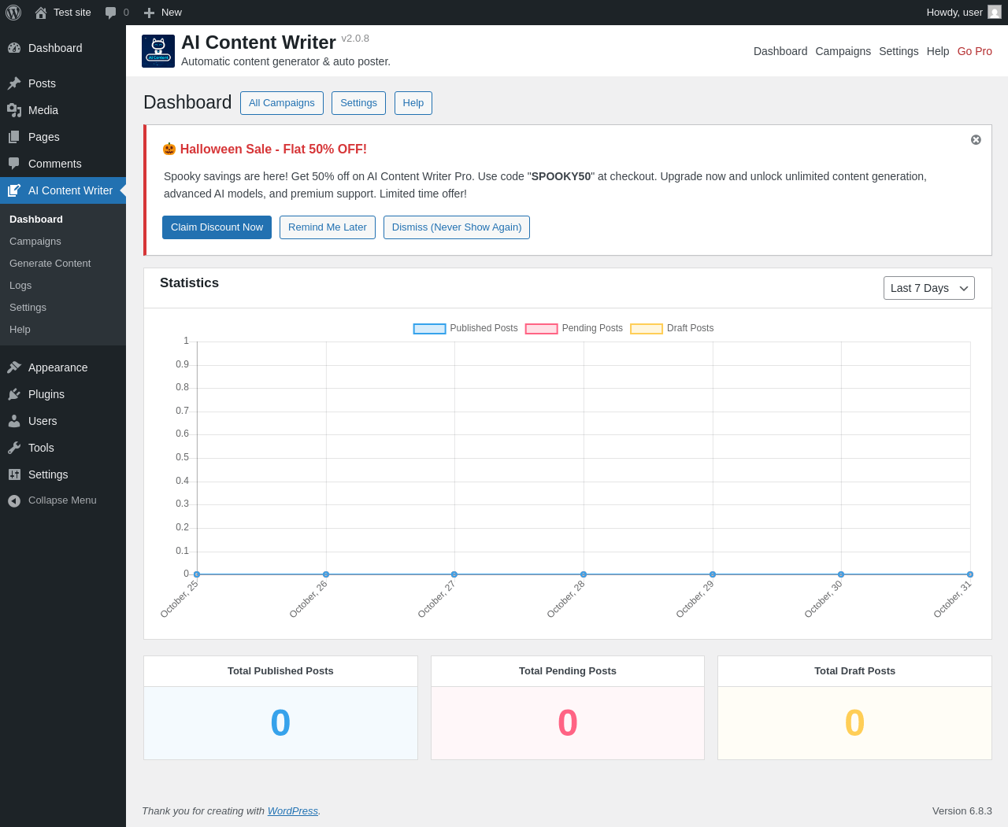Image resolution: width=1008 pixels, height=827 pixels.
Task: Open the comments bubble in admin bar
Action: [111, 13]
